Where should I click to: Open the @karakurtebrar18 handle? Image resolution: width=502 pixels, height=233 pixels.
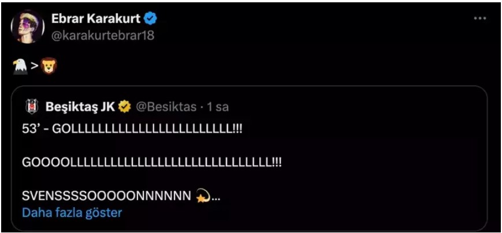[103, 35]
